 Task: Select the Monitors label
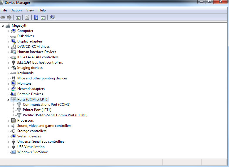click(x=24, y=83)
